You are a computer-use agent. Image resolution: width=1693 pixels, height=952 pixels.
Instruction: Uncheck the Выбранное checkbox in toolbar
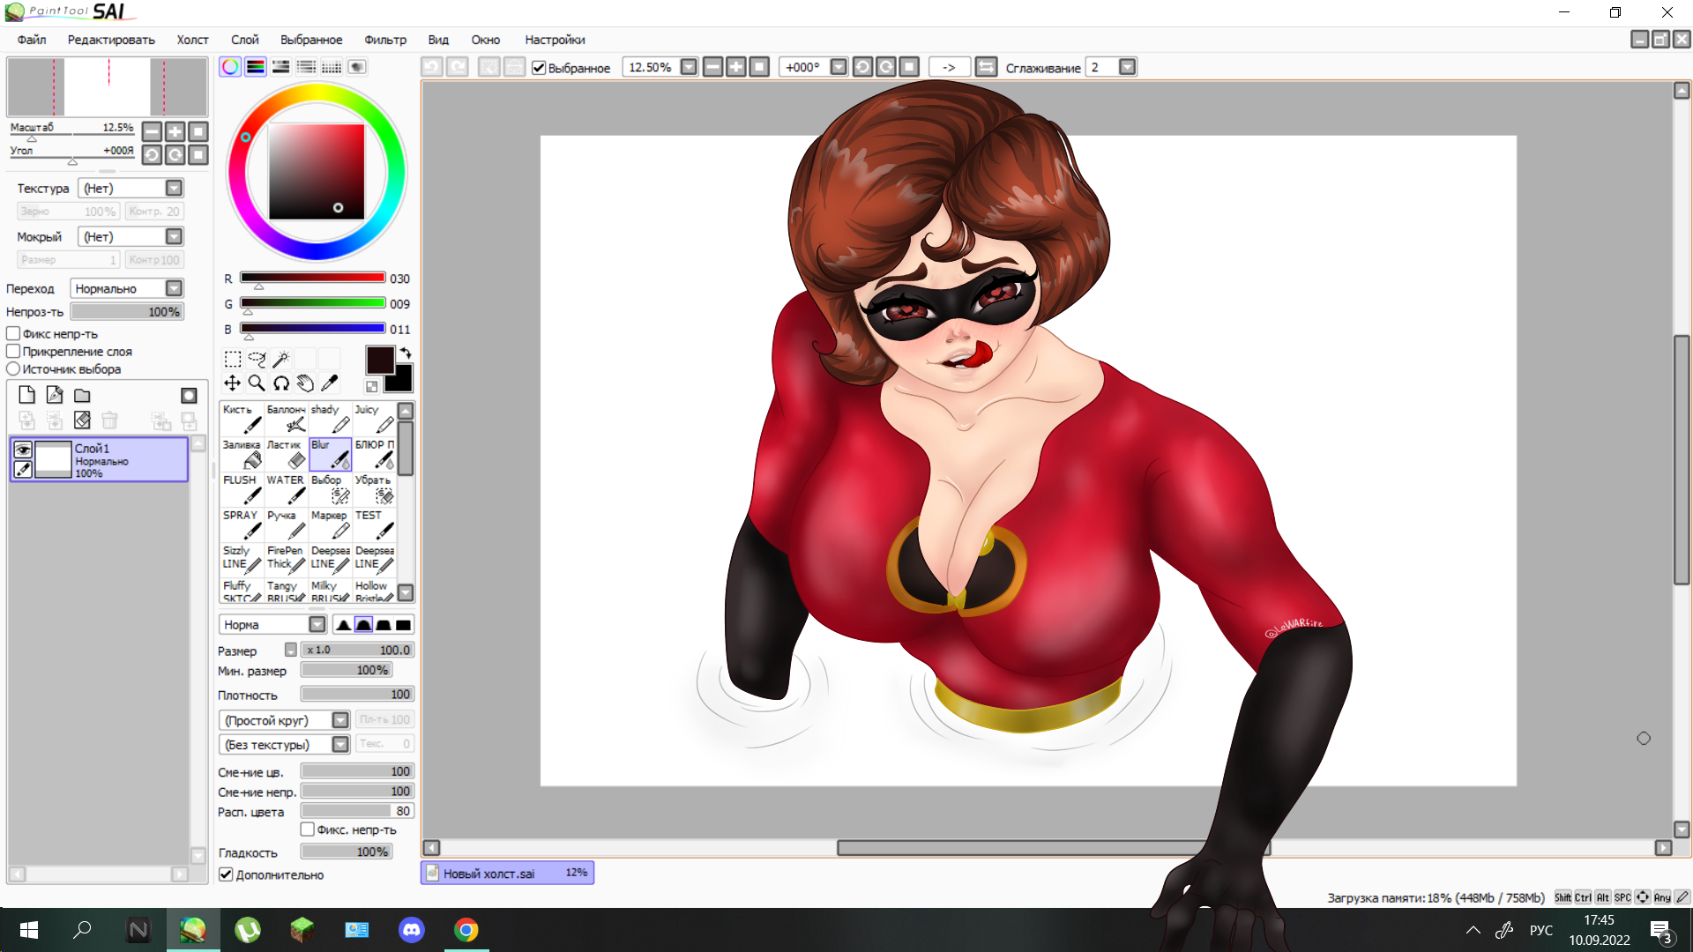[x=539, y=68]
